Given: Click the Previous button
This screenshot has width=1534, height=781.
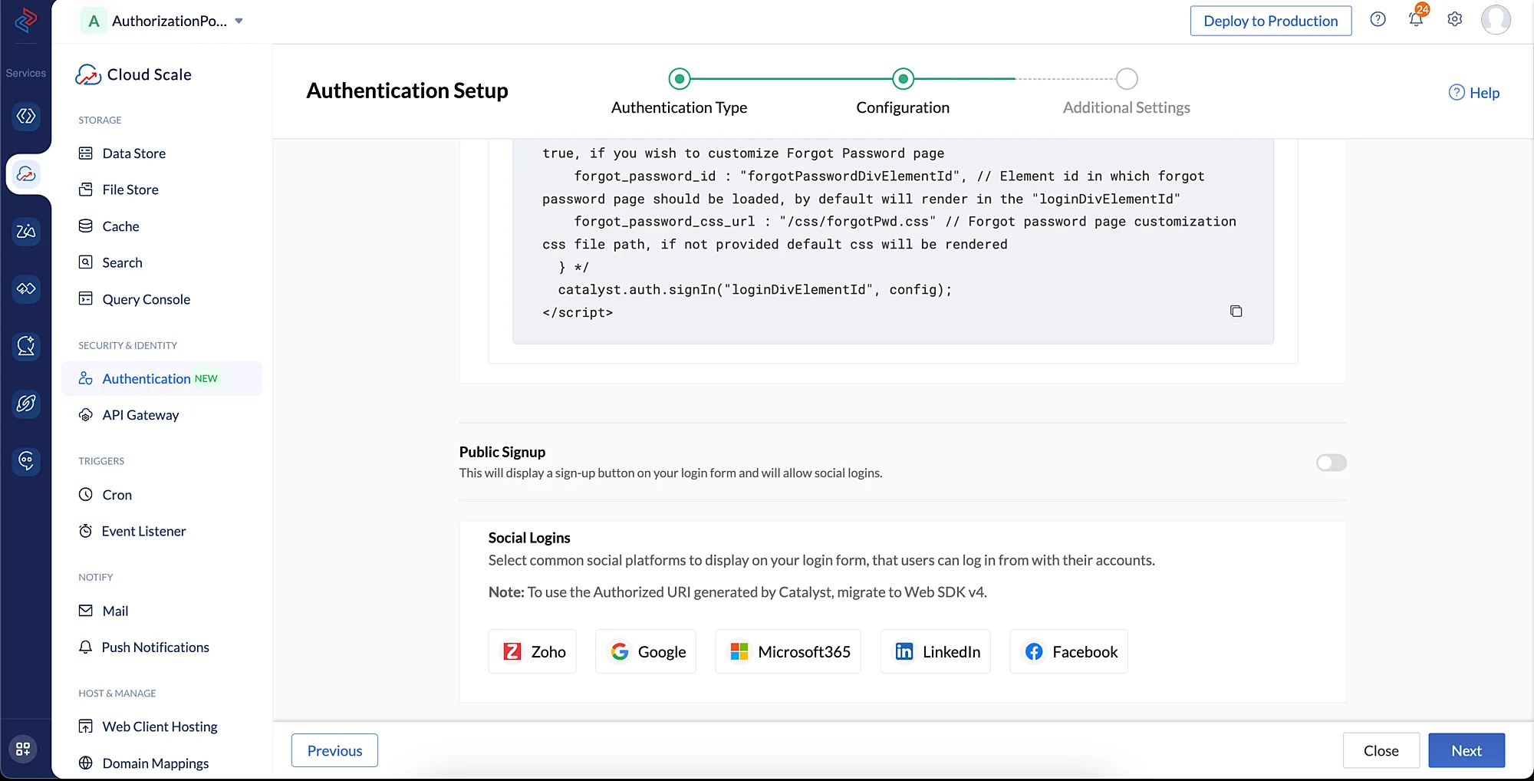Looking at the screenshot, I should click(334, 750).
